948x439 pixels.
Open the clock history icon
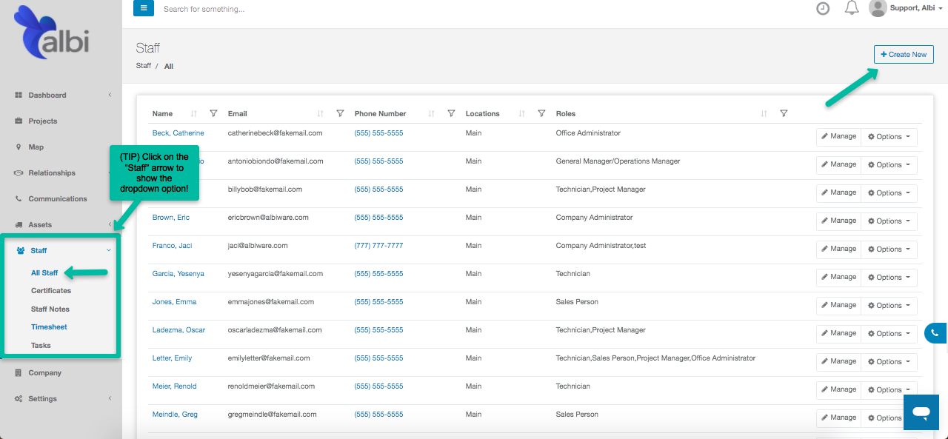[x=823, y=9]
